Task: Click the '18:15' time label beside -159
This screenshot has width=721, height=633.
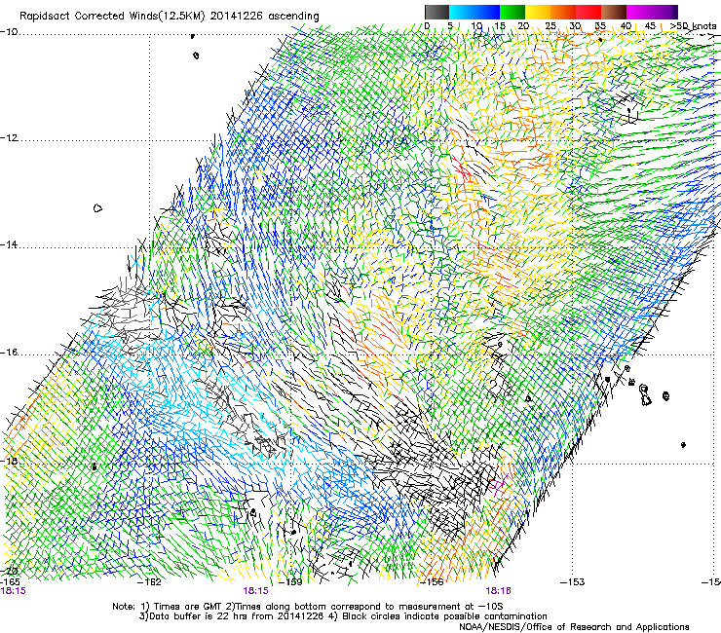Action: (x=255, y=591)
